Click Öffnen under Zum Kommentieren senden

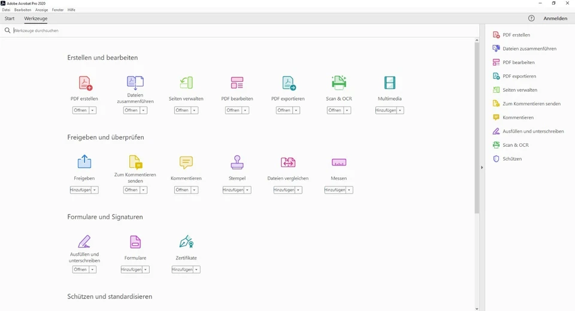tap(131, 190)
